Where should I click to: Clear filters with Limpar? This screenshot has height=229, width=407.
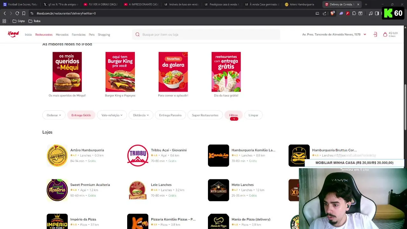pyautogui.click(x=253, y=115)
